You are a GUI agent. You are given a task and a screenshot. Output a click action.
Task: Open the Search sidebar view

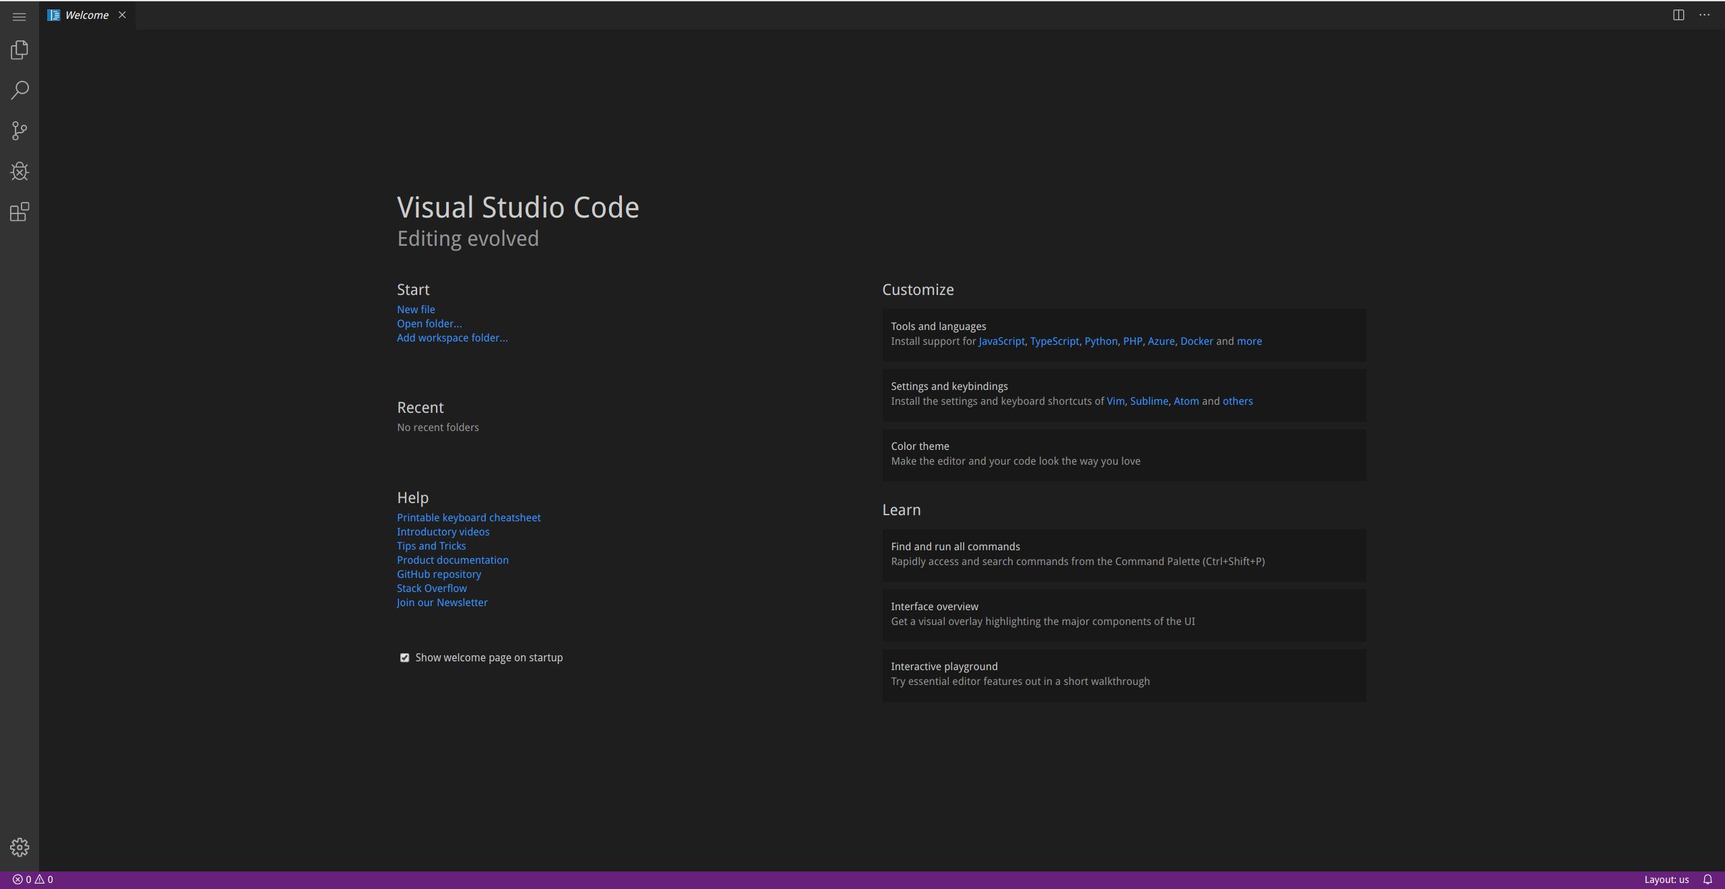point(20,90)
